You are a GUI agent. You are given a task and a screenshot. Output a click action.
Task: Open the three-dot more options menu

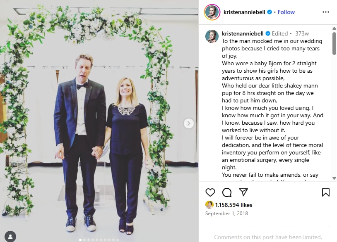pyautogui.click(x=326, y=12)
